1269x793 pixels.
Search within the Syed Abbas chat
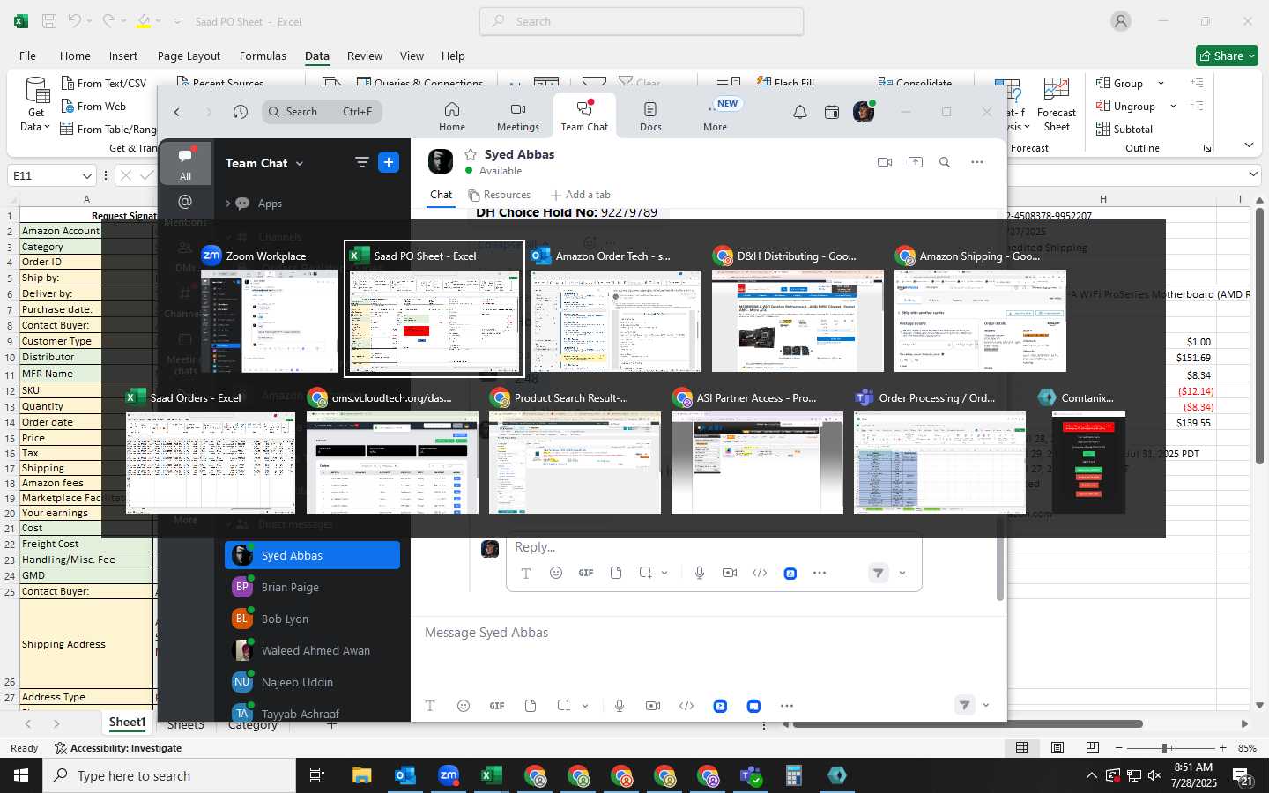coord(945,162)
